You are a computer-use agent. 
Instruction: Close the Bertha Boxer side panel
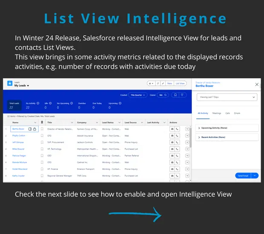[x=257, y=85]
